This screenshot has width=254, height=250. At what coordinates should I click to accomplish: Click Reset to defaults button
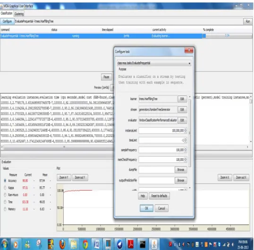click(x=159, y=196)
